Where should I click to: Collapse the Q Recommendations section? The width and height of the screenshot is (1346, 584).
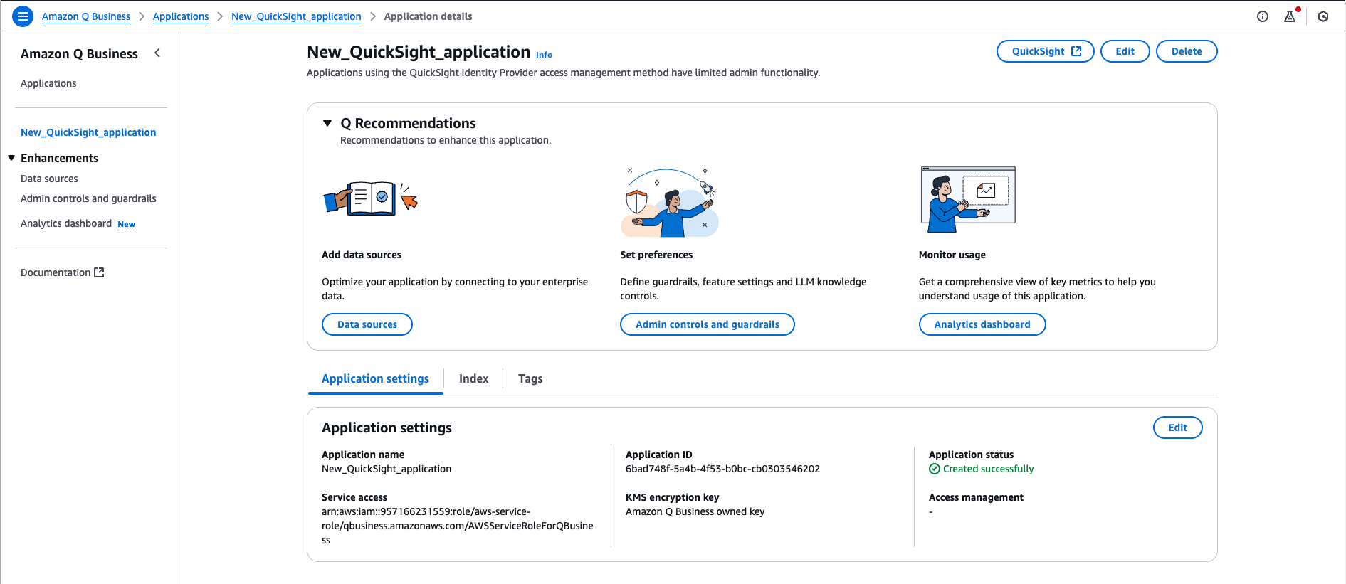coord(327,123)
